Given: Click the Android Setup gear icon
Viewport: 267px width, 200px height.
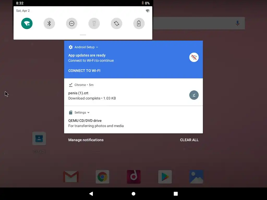Looking at the screenshot, I should pyautogui.click(x=71, y=47).
